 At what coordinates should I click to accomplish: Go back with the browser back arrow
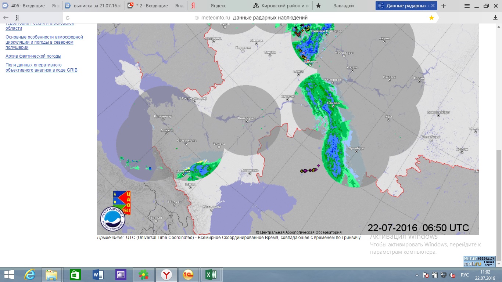click(x=6, y=18)
